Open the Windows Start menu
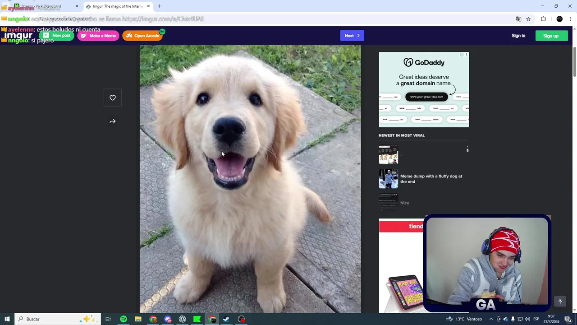This screenshot has height=325, width=577. coord(7,319)
